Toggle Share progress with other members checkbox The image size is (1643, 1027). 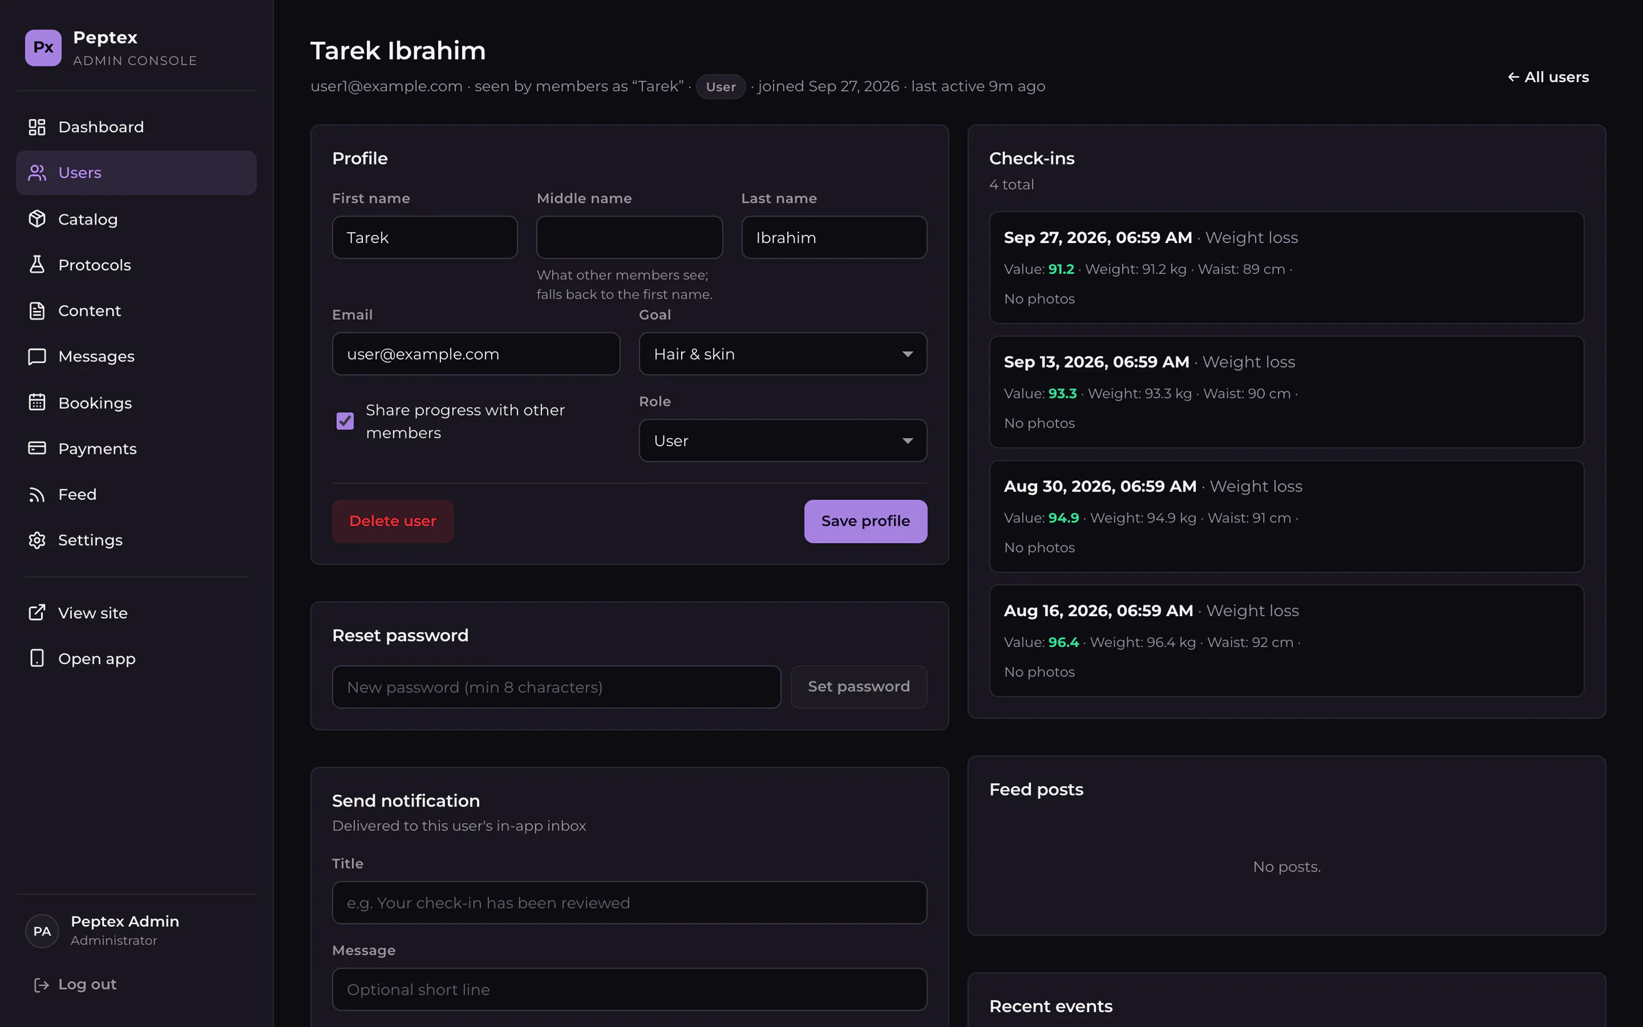pyautogui.click(x=345, y=420)
